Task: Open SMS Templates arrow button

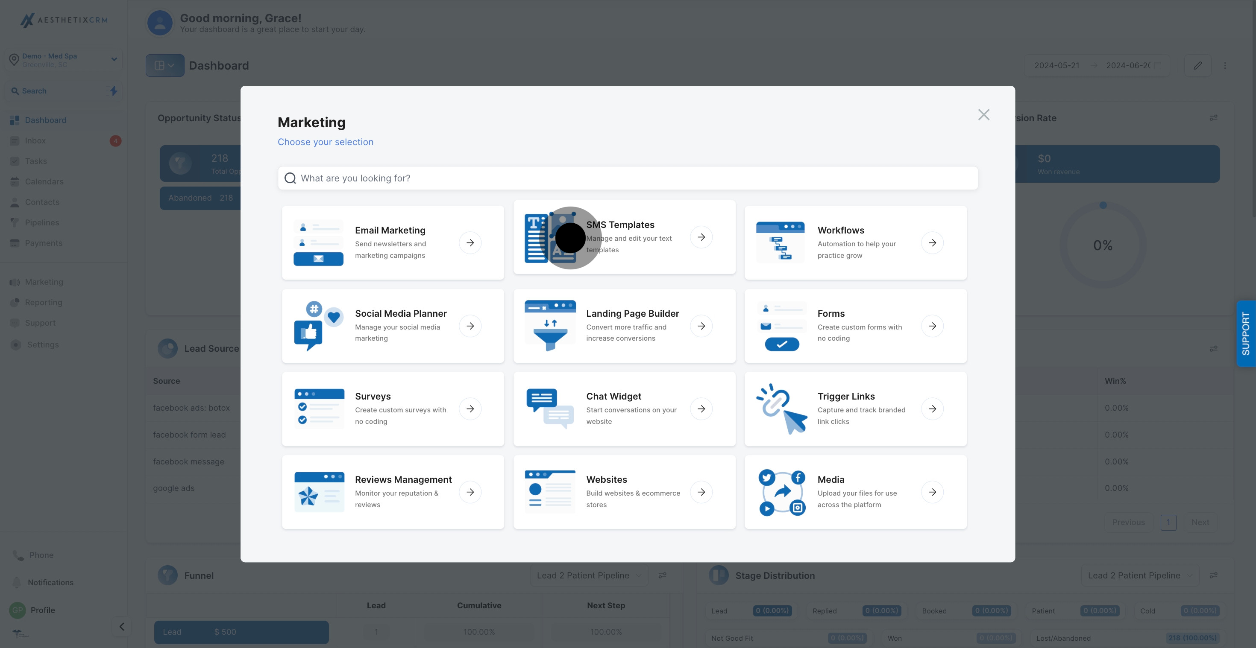Action: (x=701, y=237)
